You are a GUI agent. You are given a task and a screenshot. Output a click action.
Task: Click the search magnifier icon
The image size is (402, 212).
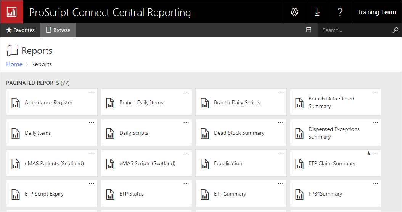[396, 30]
